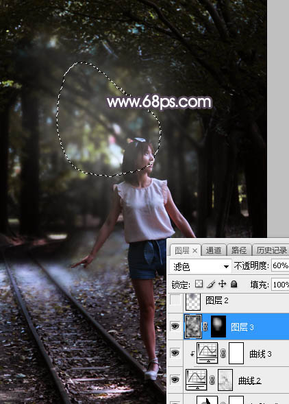Open the 历史记录 tab
Screen dimensions: 289x404
271,250
